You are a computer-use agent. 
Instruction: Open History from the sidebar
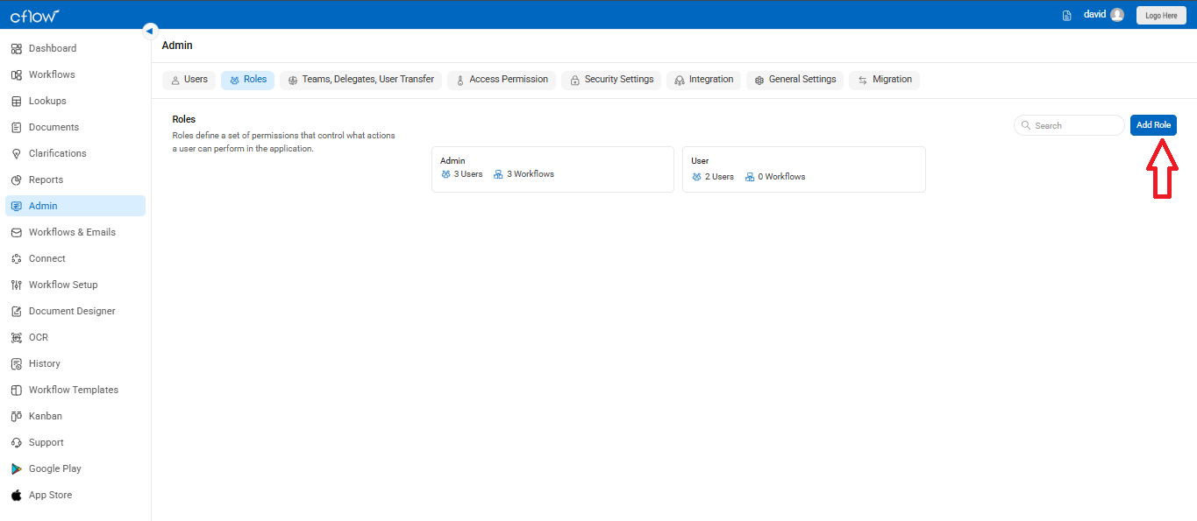[x=75, y=363]
